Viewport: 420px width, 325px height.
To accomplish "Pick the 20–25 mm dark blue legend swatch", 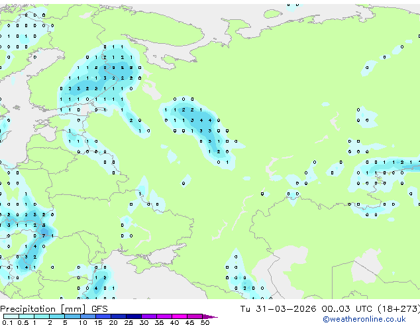I will [x=119, y=316].
